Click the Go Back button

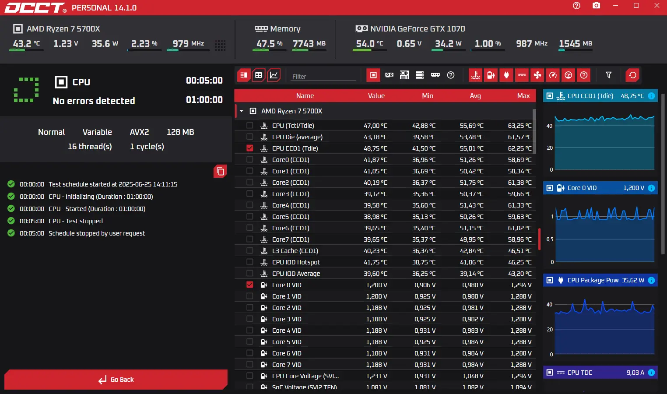[x=116, y=380]
